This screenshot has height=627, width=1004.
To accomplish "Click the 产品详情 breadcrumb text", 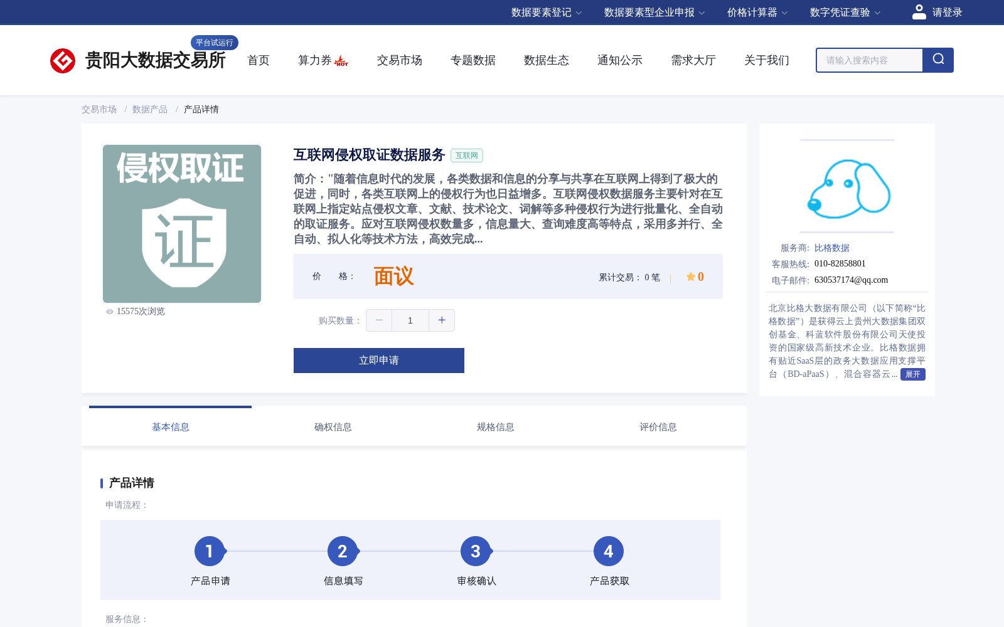I will (x=201, y=110).
